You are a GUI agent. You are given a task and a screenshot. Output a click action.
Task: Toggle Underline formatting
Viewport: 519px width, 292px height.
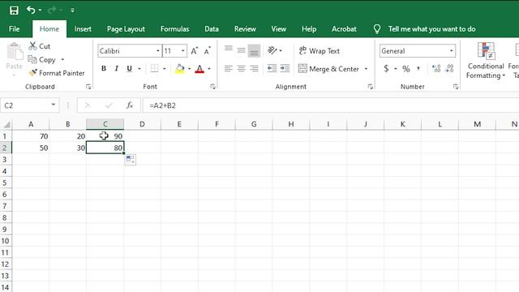coord(130,68)
